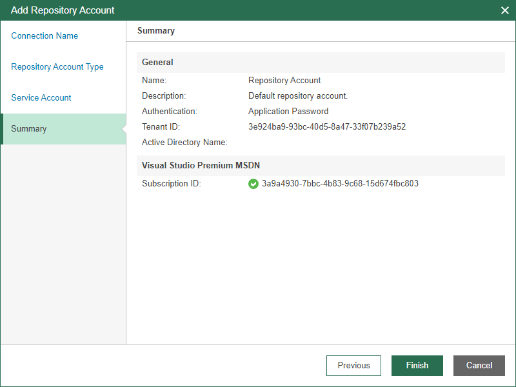Screen dimensions: 516x387
Task: Click the Tenant ID value text
Action: [327, 127]
